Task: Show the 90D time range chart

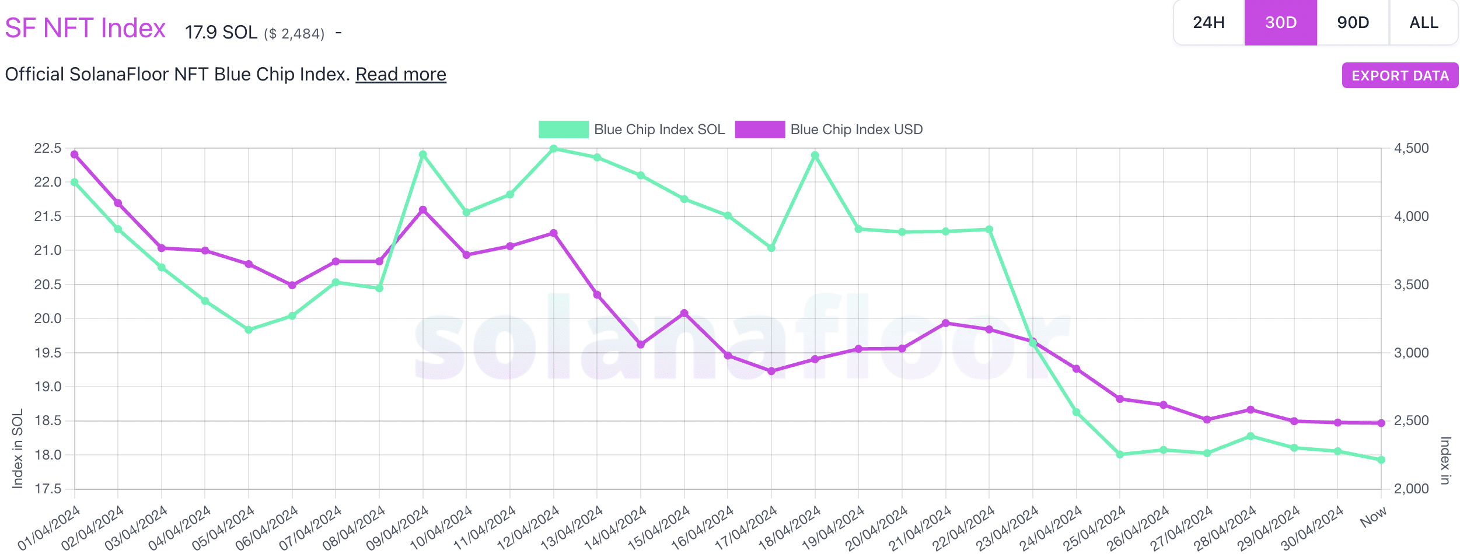Action: [x=1353, y=23]
